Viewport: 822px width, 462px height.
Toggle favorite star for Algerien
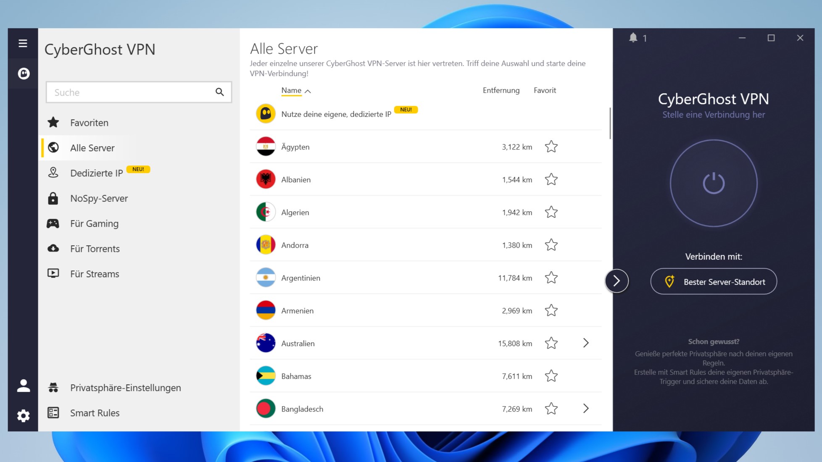[551, 212]
